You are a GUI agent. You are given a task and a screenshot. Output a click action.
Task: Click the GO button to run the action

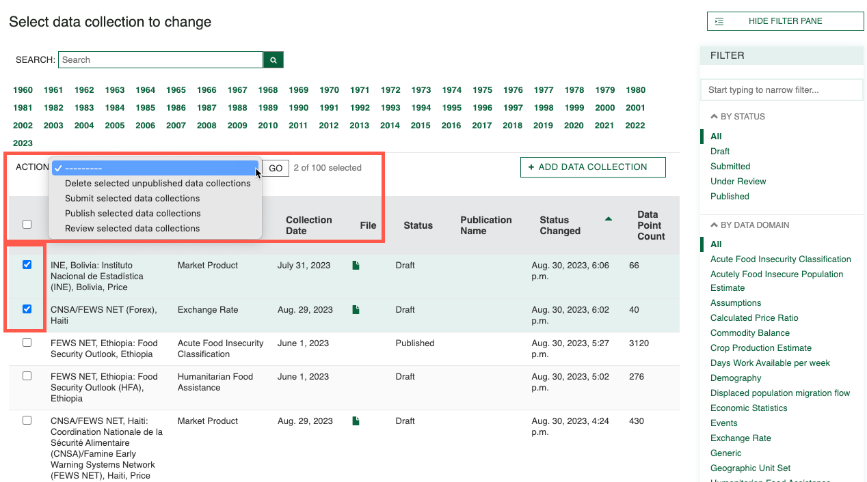click(x=274, y=167)
